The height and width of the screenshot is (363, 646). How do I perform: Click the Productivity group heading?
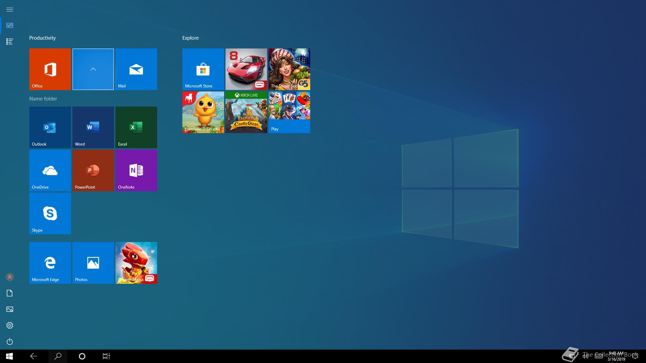point(42,38)
